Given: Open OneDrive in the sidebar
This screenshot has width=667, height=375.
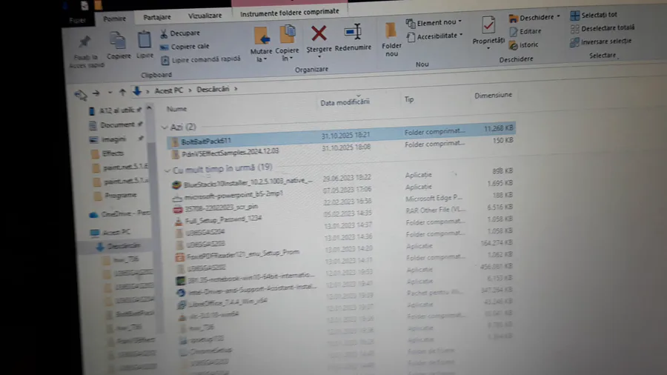Looking at the screenshot, I should [119, 214].
